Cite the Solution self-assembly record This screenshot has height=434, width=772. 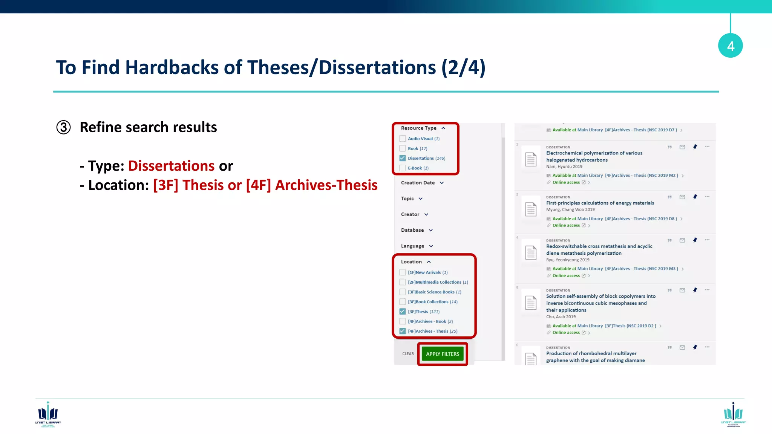click(x=669, y=290)
